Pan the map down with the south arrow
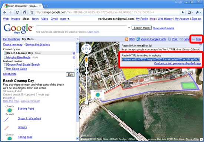The width and height of the screenshot is (204, 142). (x=86, y=52)
